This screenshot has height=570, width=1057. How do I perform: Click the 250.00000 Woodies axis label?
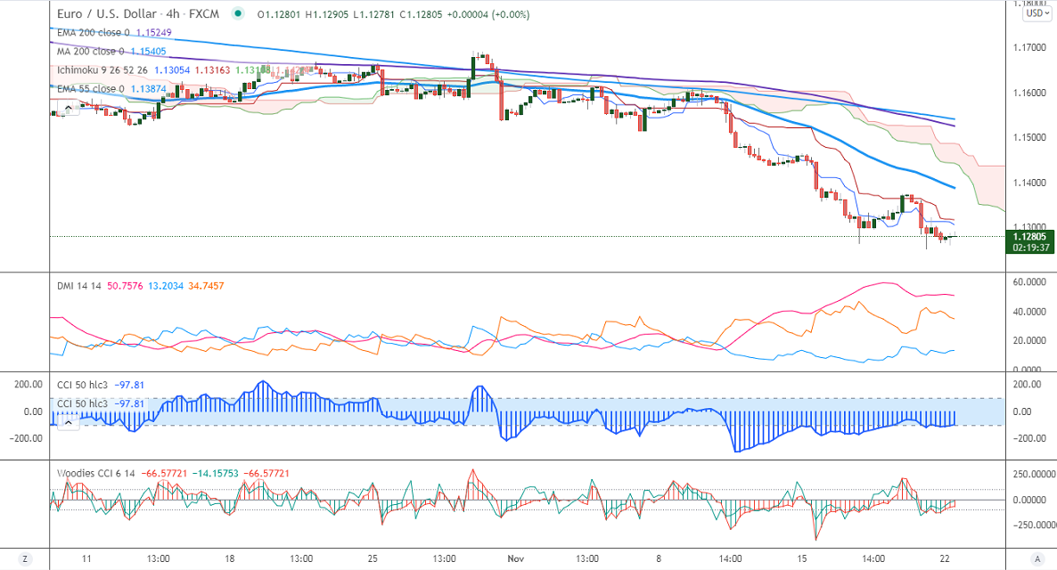pyautogui.click(x=1033, y=474)
